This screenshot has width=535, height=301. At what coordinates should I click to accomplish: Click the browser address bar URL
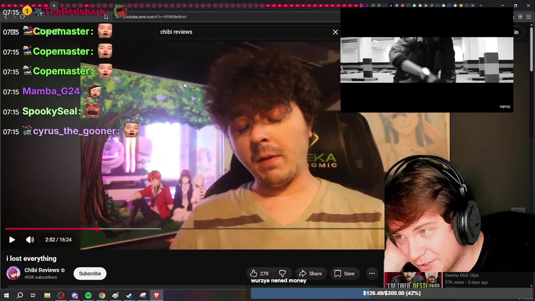coord(155,17)
